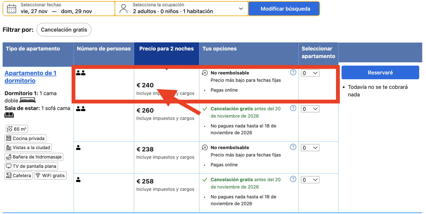Click the € 238 price

click(x=145, y=149)
